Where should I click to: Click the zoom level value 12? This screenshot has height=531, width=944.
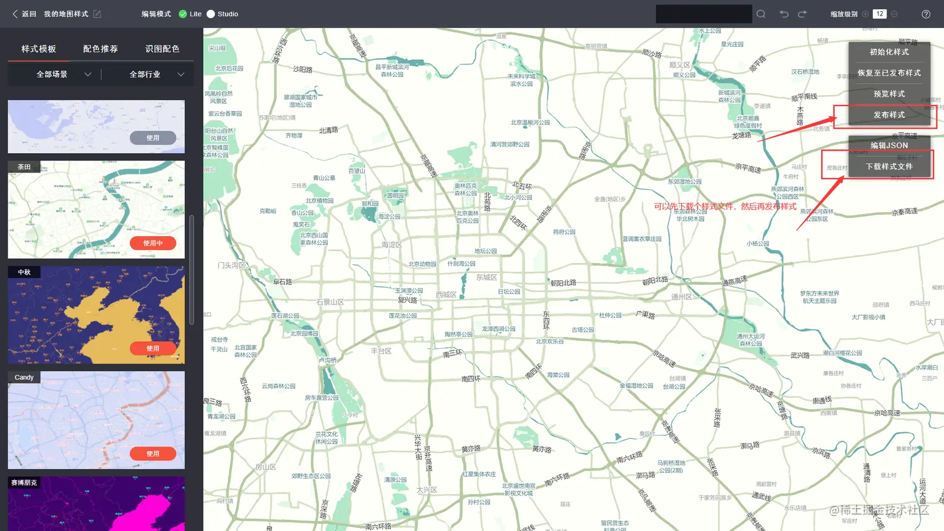point(880,14)
